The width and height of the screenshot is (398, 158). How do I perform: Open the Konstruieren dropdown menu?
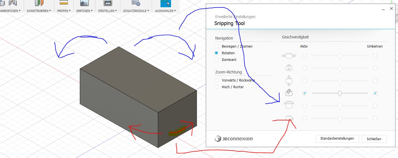(39, 11)
